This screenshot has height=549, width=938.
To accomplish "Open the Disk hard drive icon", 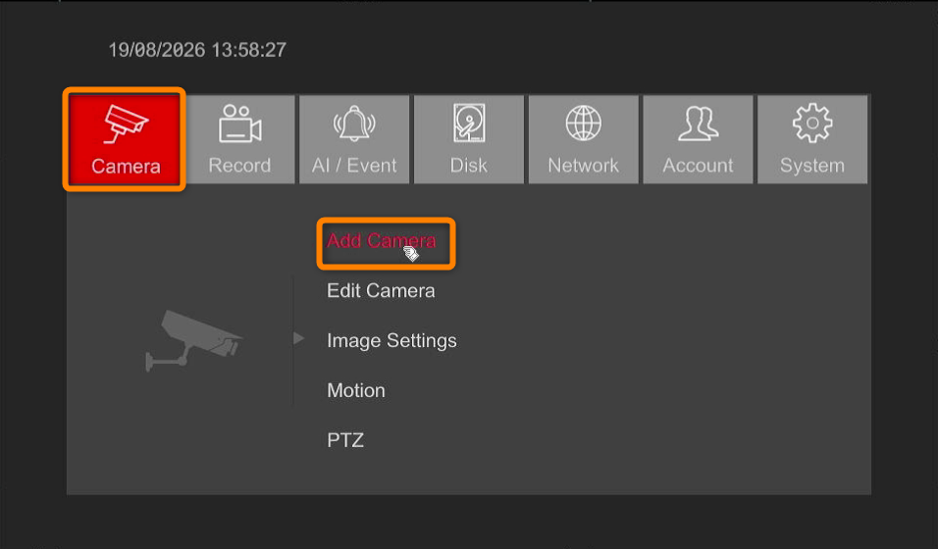I will [469, 124].
